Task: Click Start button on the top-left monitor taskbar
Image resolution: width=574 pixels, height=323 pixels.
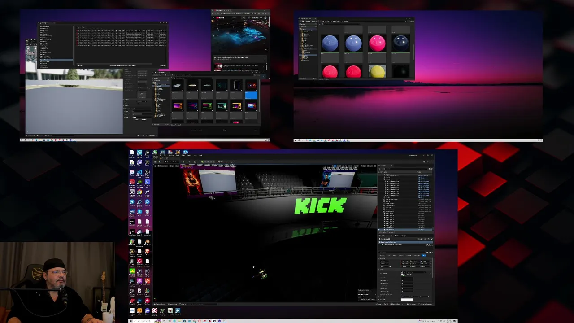Action: (22, 140)
